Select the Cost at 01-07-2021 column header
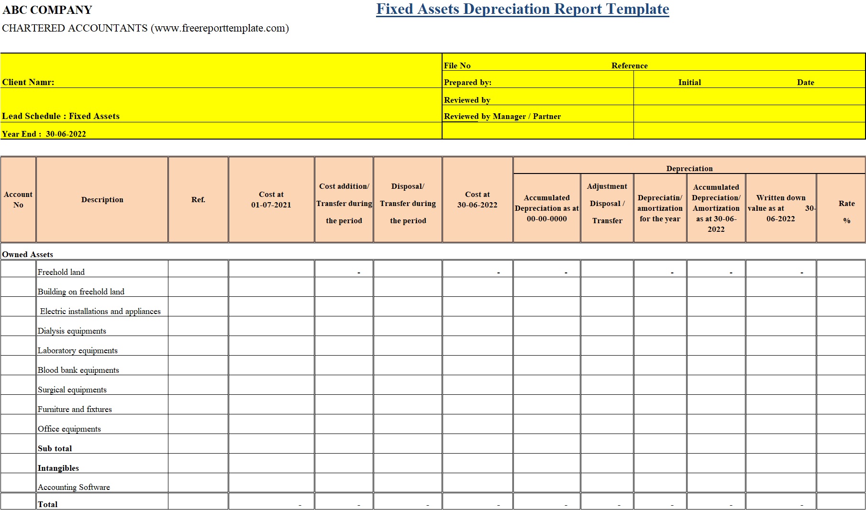Viewport: 866px width, 510px height. pos(271,200)
